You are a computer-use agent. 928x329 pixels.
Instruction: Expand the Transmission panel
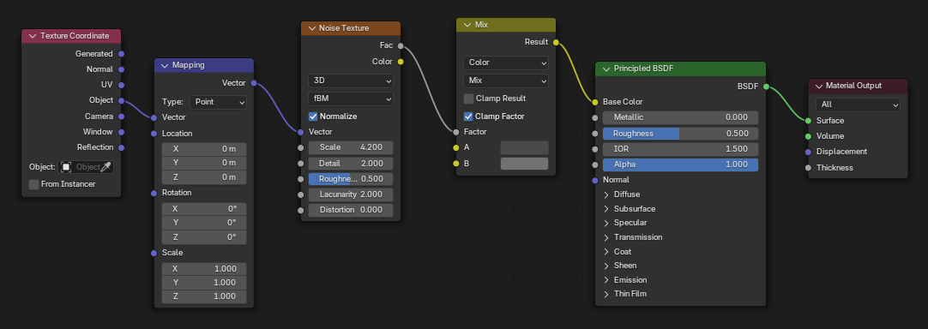tap(606, 237)
